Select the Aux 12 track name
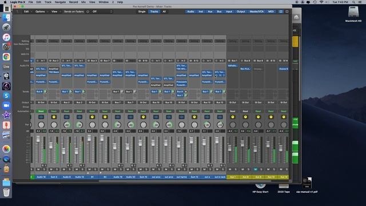 click(270, 177)
